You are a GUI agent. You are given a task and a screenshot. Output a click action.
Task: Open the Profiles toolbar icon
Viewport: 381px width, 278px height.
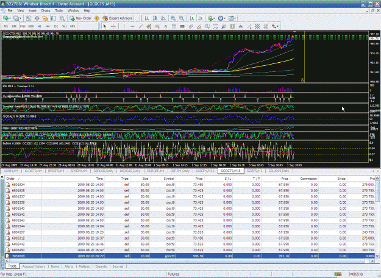16,18
